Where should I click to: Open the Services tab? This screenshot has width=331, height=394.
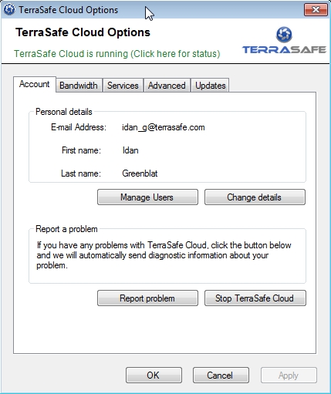(x=123, y=86)
